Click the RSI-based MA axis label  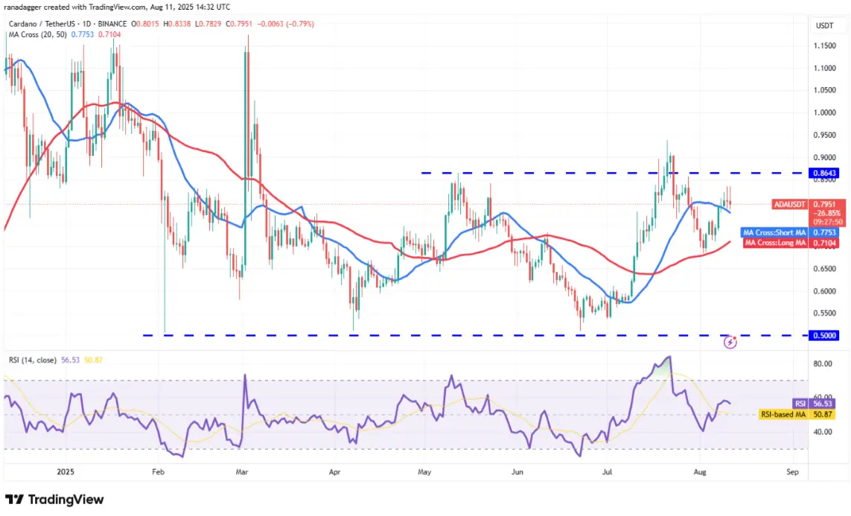point(783,414)
